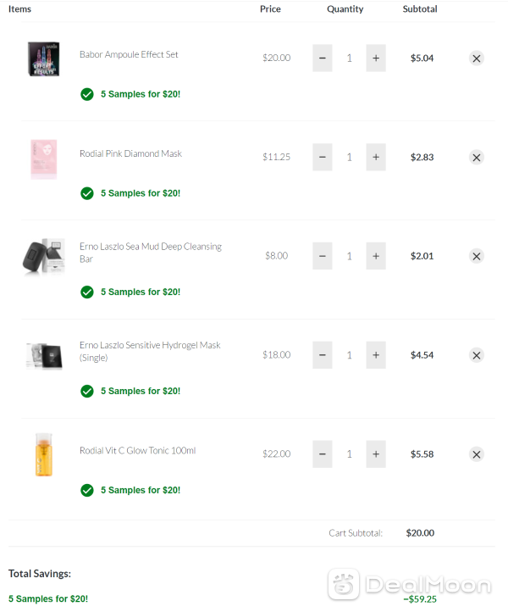Decrease Rodial Vit C Glow Tonic quantity
Screen dimensions: 508x612
(x=322, y=454)
